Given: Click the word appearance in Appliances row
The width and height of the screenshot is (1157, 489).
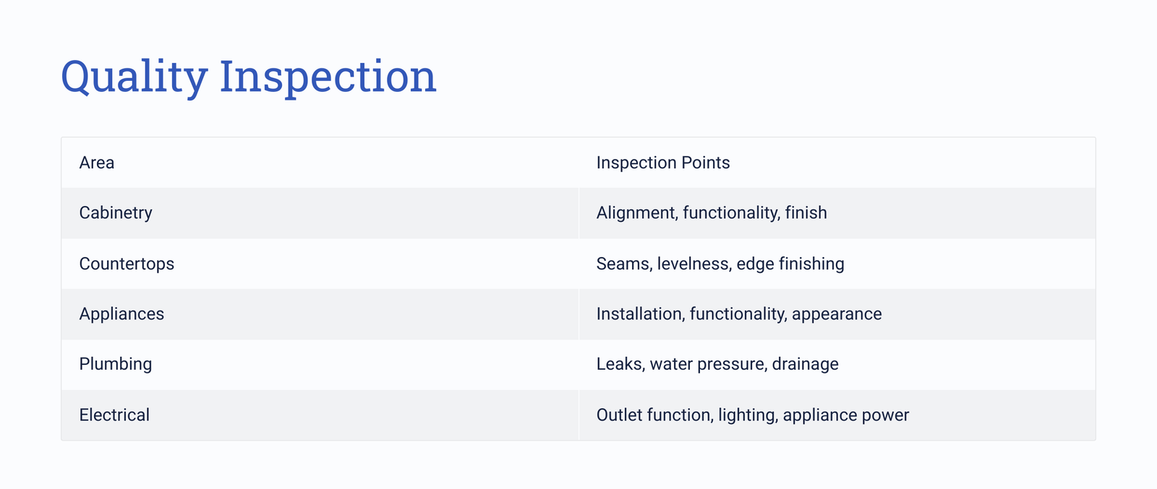Looking at the screenshot, I should [x=837, y=314].
